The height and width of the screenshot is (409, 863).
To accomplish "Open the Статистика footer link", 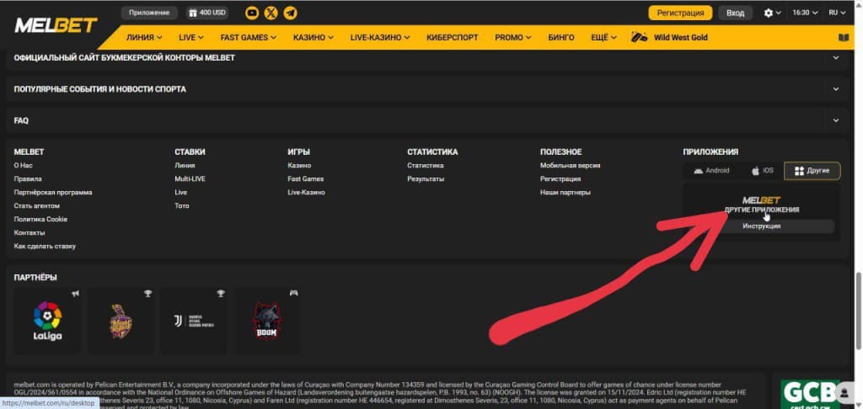I will [x=426, y=166].
